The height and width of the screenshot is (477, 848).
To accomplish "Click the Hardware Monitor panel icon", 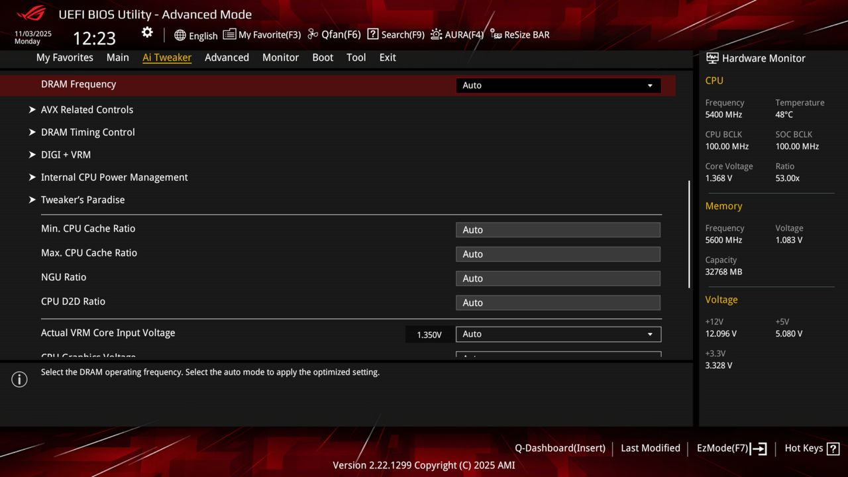I will click(x=712, y=58).
